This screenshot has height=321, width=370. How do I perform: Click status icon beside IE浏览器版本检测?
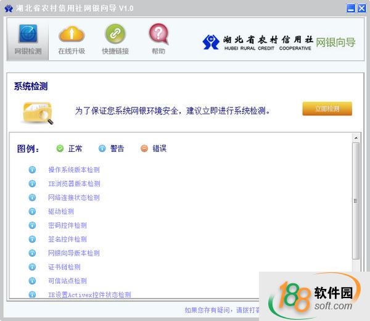(x=32, y=183)
